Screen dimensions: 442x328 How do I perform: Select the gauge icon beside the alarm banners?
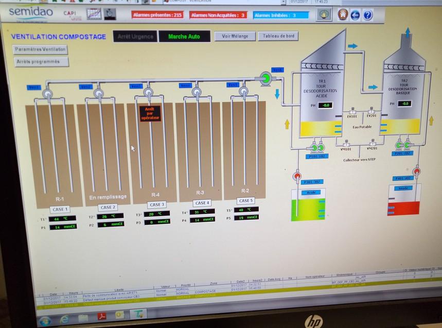[x=323, y=14]
